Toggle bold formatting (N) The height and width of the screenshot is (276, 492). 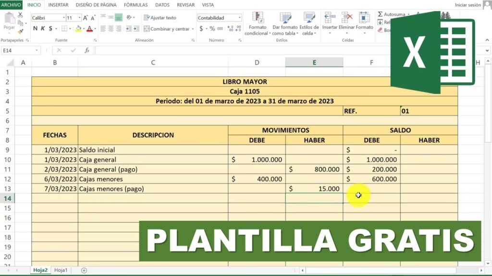pyautogui.click(x=35, y=29)
